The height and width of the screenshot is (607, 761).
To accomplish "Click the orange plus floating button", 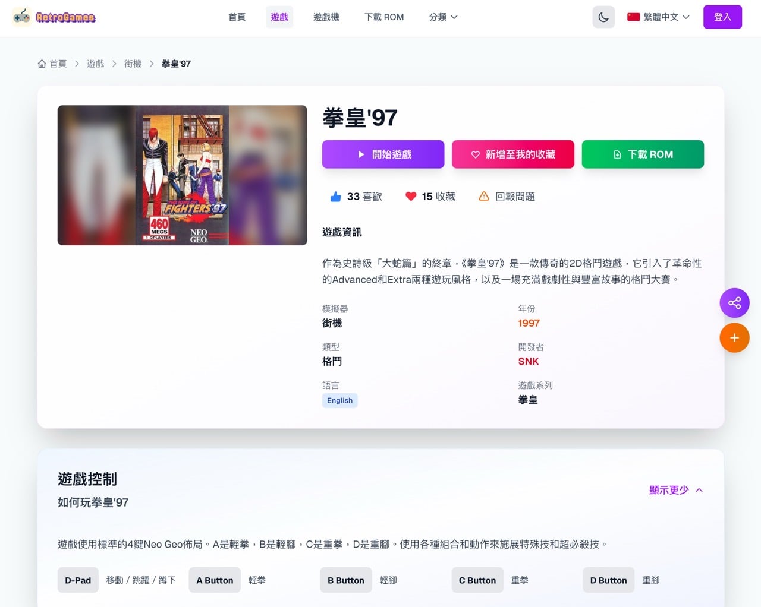I will pyautogui.click(x=734, y=338).
